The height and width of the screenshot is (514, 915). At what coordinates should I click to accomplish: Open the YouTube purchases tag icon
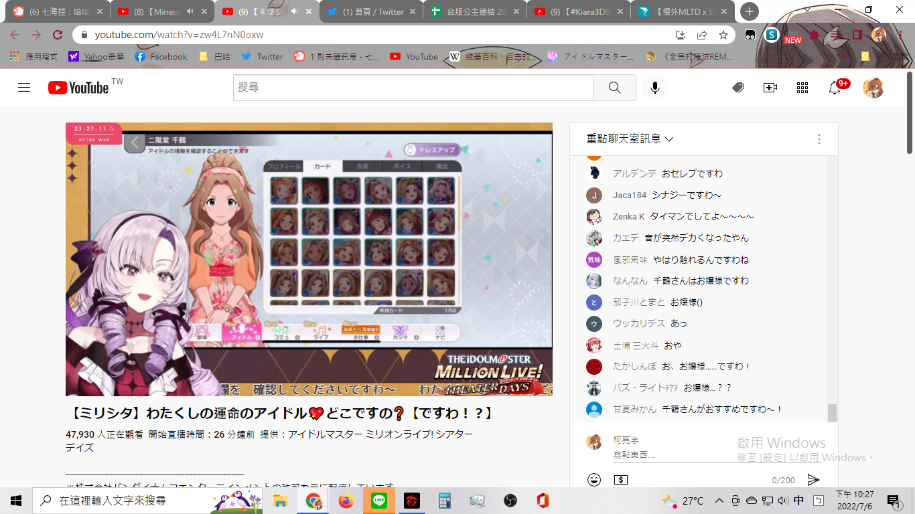[x=738, y=88]
